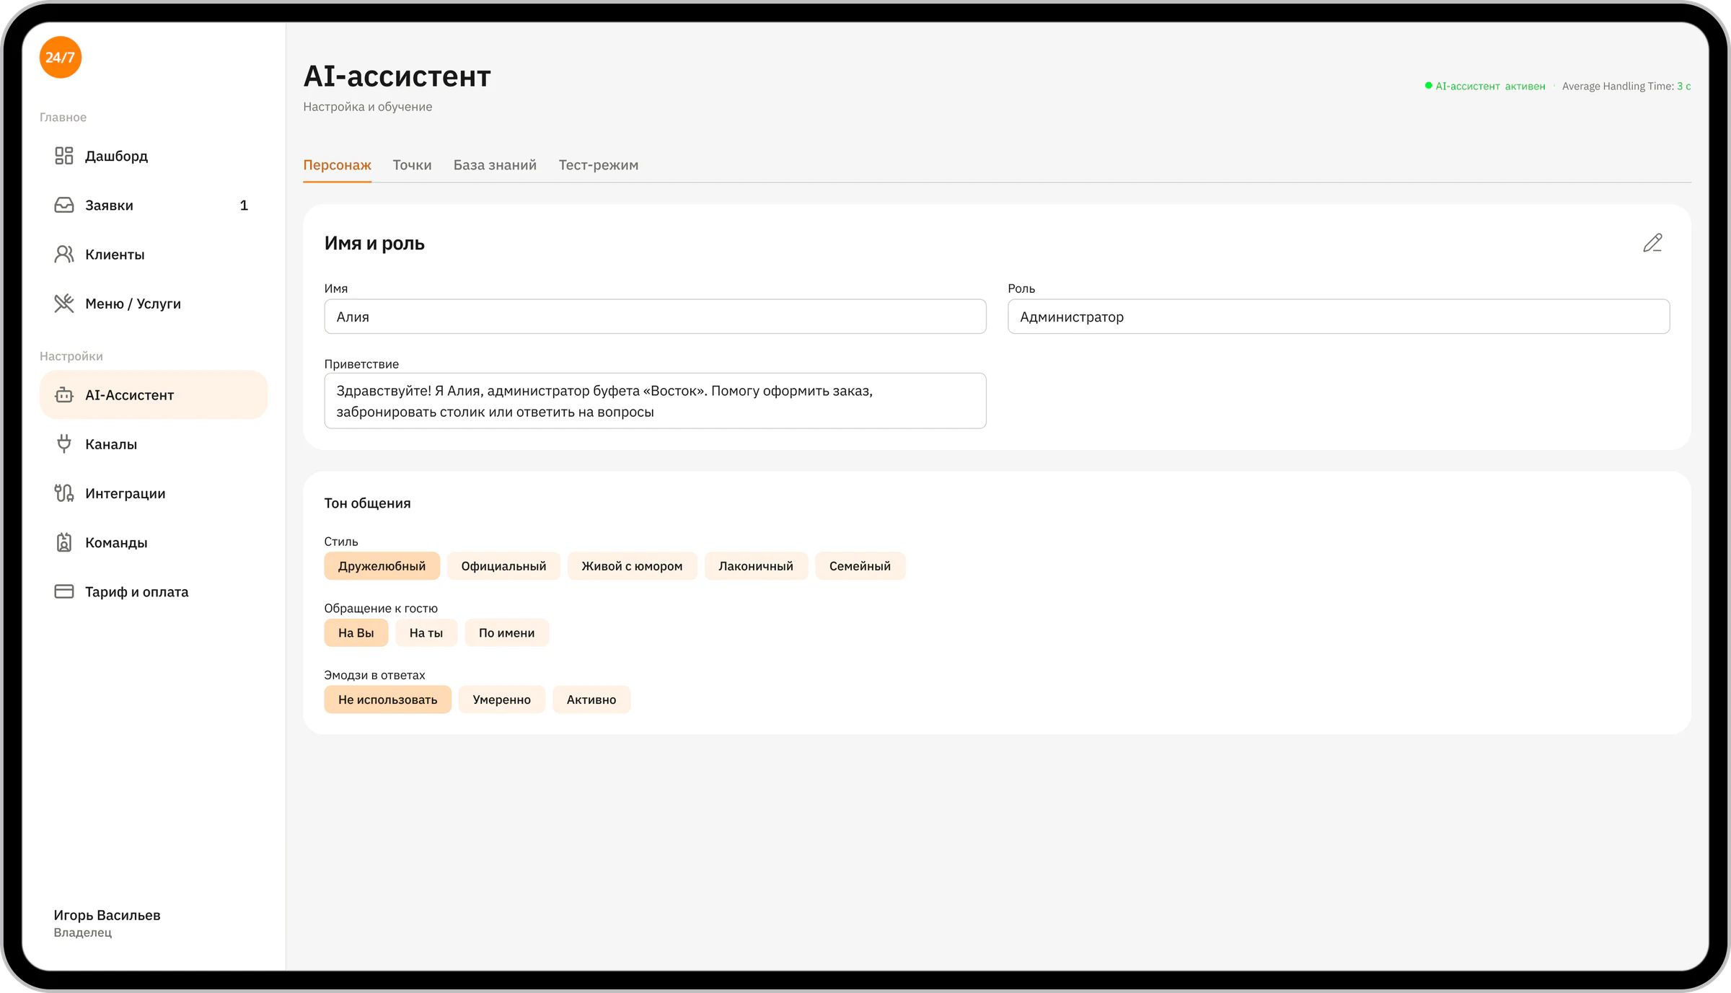Viewport: 1731px width, 993px height.
Task: Click the AI-ассистент активен status text
Action: click(x=1490, y=87)
